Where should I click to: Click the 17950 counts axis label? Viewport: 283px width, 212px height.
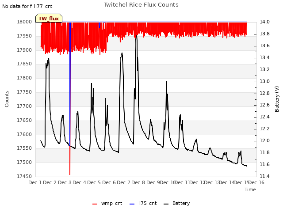(x=24, y=36)
